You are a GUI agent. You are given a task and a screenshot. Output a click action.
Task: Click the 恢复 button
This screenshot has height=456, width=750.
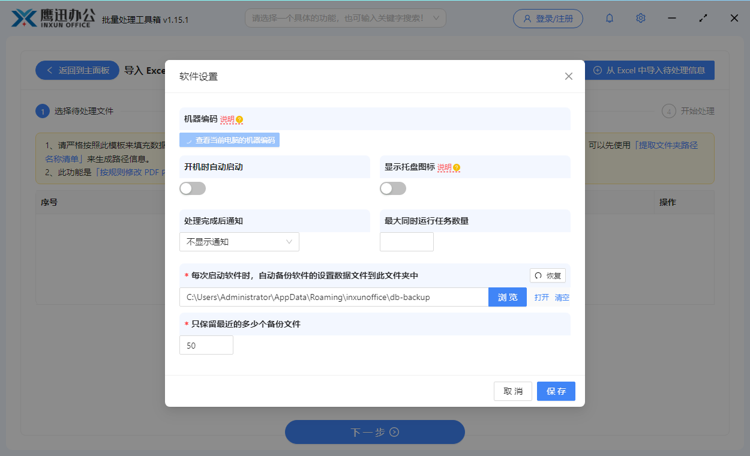548,275
